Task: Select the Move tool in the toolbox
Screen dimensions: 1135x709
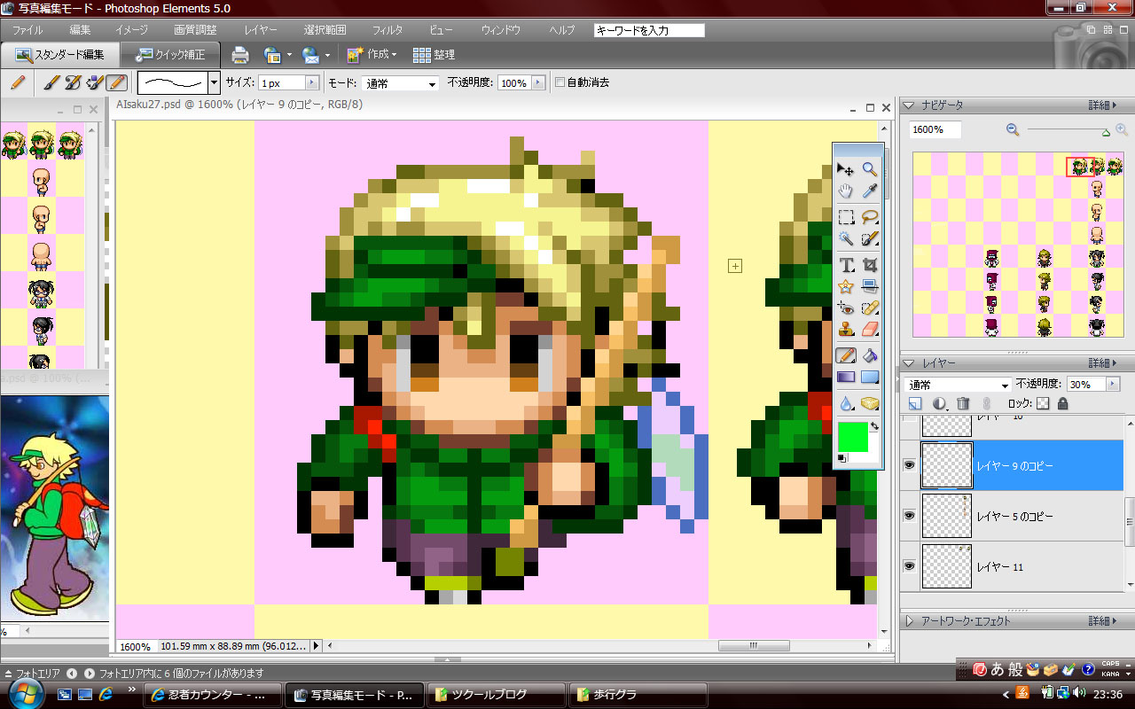Action: (x=846, y=169)
